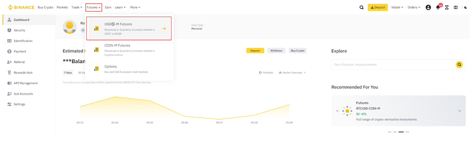The height and width of the screenshot is (152, 470).
Task: Open the Wallet Overview link
Action: click(292, 72)
